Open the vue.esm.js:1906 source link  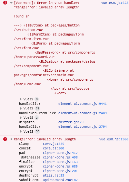114,139
